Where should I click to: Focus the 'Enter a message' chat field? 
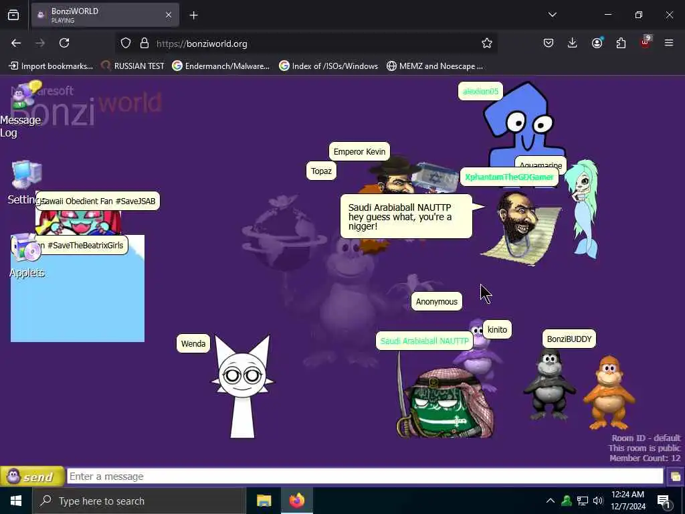point(365,476)
